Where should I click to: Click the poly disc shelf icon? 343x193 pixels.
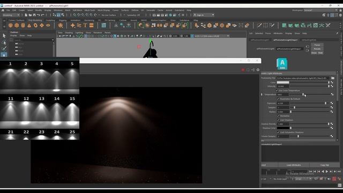pos(48,25)
